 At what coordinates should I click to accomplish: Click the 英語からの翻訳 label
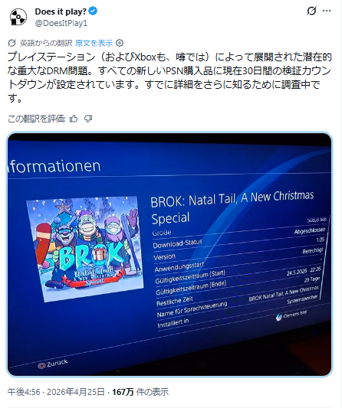tap(46, 43)
